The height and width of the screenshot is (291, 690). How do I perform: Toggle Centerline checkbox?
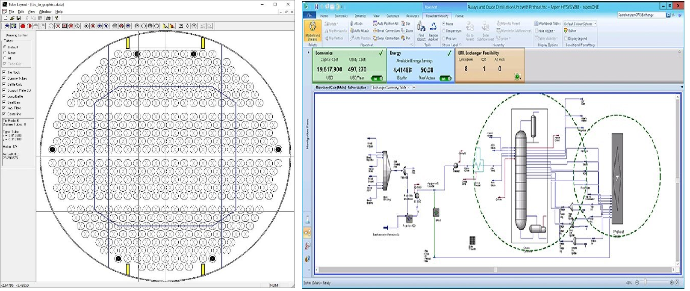[4, 114]
